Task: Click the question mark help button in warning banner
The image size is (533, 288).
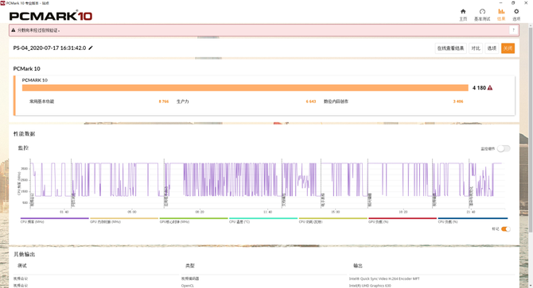Action: click(513, 30)
